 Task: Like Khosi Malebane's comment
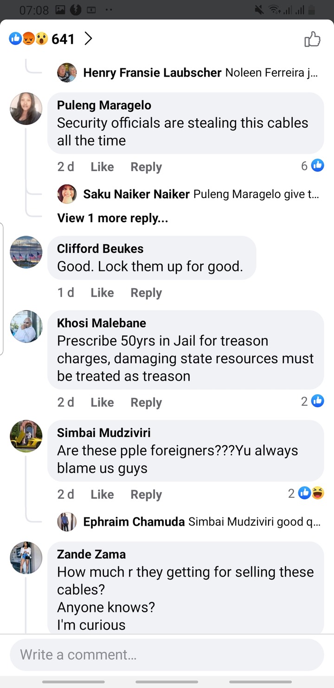click(102, 403)
